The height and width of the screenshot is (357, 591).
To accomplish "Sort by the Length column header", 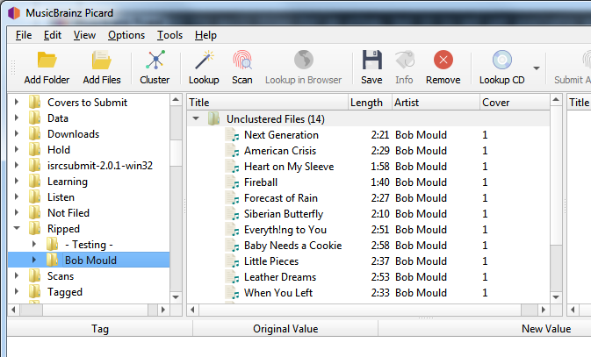I will click(370, 103).
